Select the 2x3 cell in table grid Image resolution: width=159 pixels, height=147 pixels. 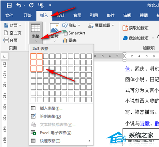pos(39,69)
